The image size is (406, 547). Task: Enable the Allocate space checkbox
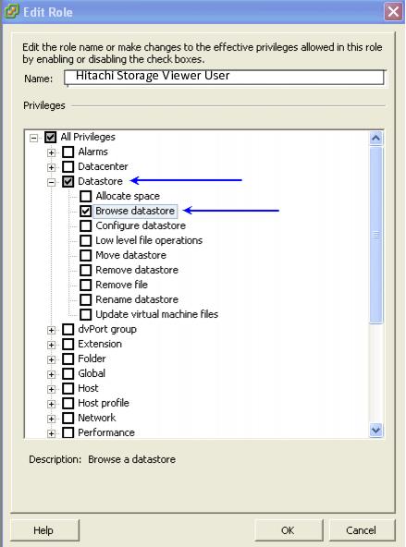click(x=85, y=196)
